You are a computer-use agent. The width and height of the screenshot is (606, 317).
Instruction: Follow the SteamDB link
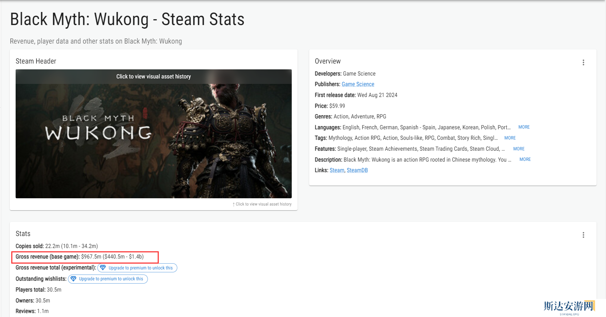[357, 170]
